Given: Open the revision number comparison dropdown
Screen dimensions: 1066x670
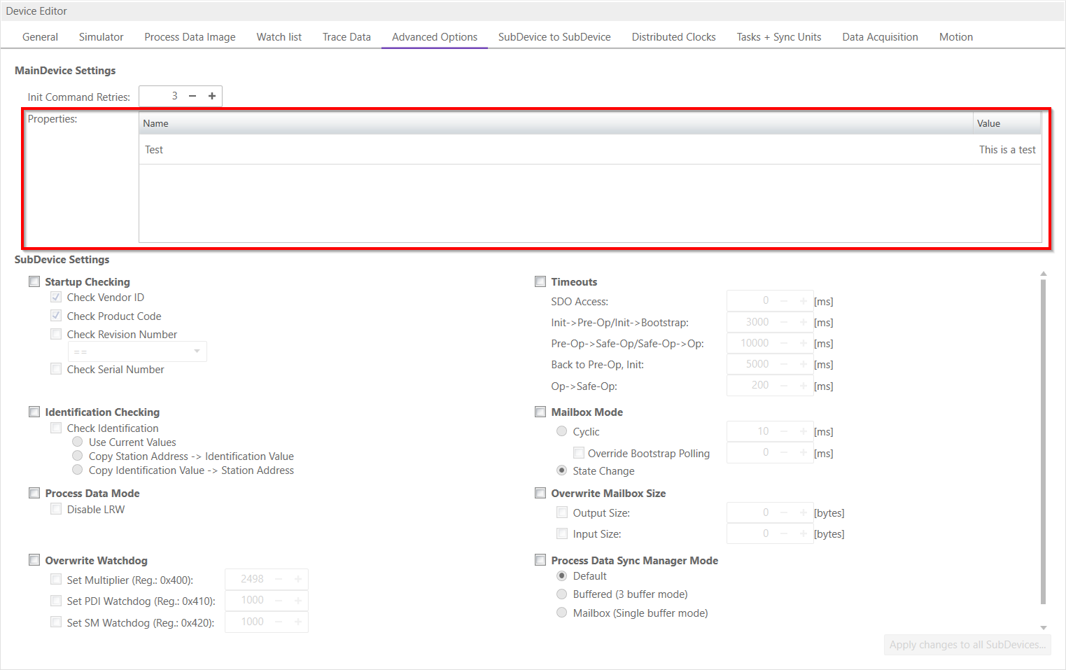Looking at the screenshot, I should 137,351.
